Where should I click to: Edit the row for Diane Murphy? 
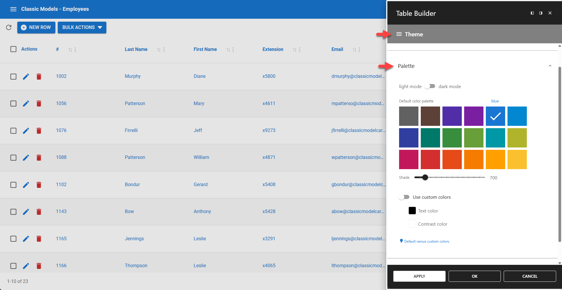(x=26, y=76)
